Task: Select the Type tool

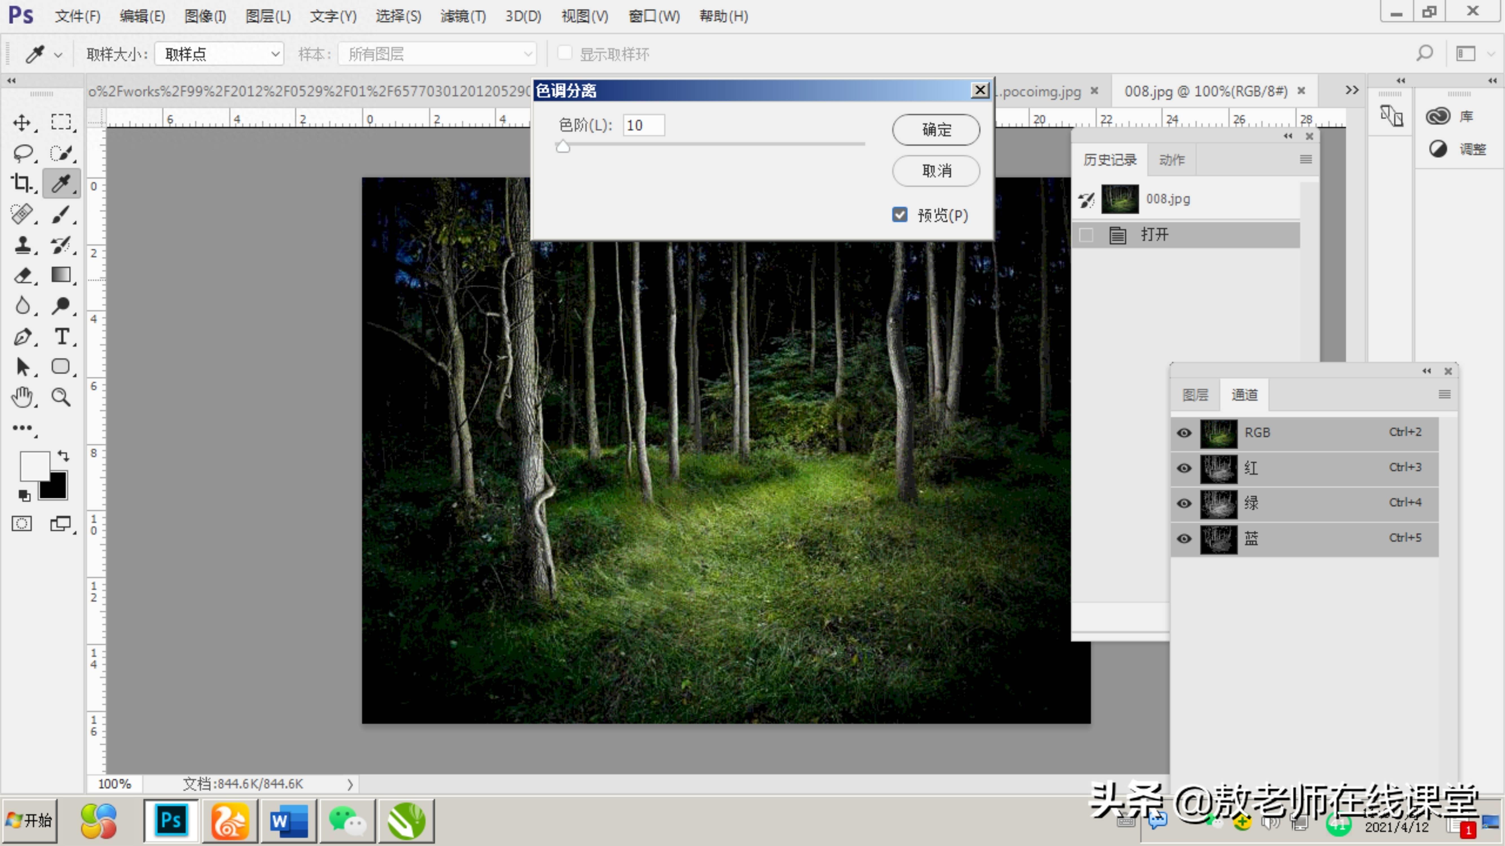Action: (x=61, y=336)
